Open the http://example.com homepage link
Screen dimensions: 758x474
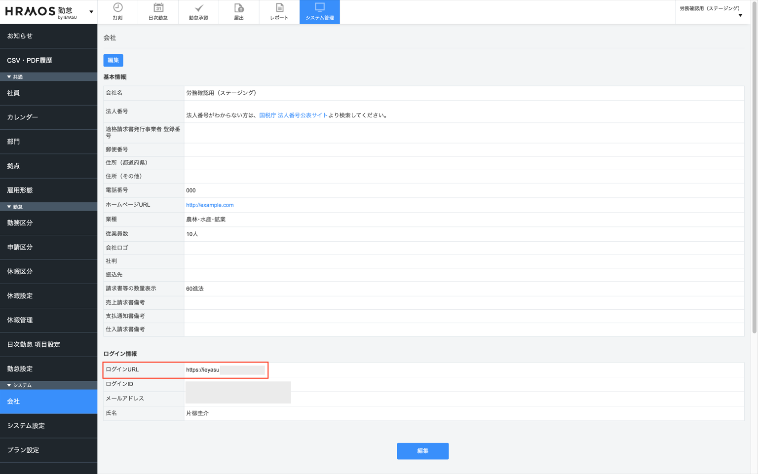(x=210, y=205)
